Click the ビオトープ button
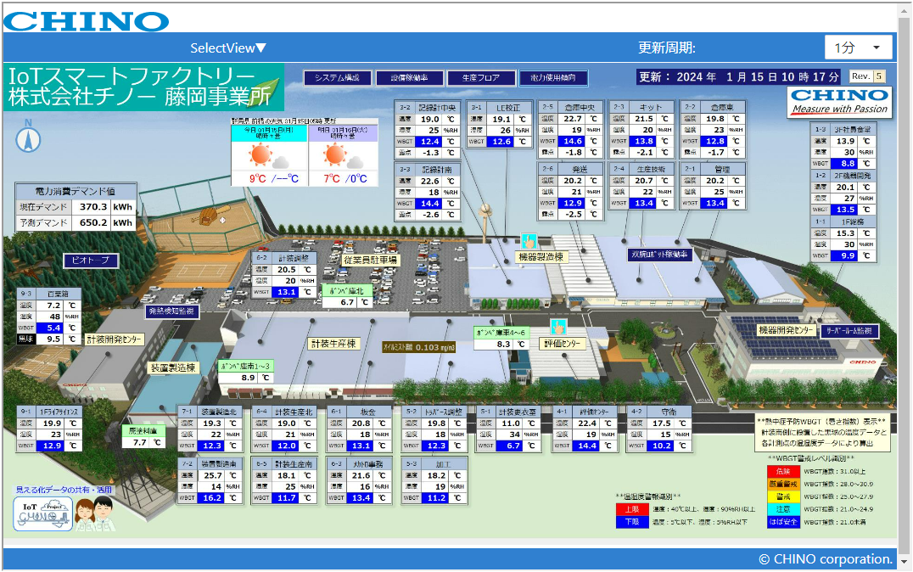Image resolution: width=913 pixels, height=572 pixels. [91, 261]
